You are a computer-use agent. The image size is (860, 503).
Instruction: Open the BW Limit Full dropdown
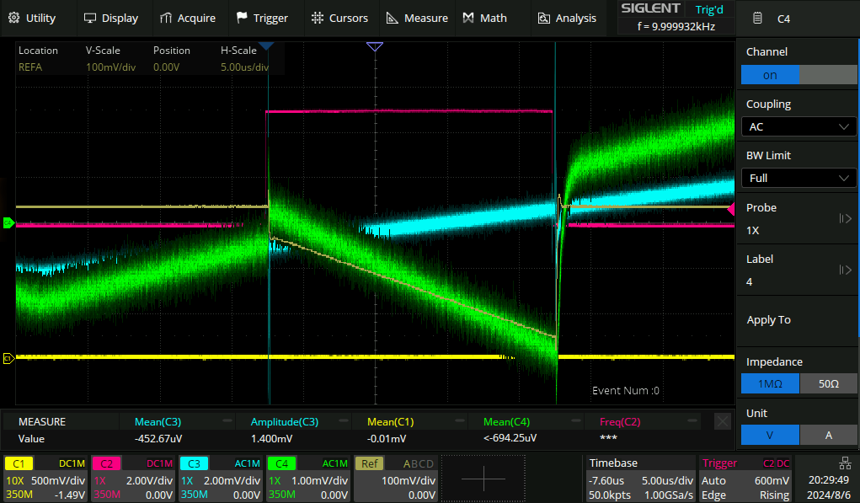[x=798, y=178]
